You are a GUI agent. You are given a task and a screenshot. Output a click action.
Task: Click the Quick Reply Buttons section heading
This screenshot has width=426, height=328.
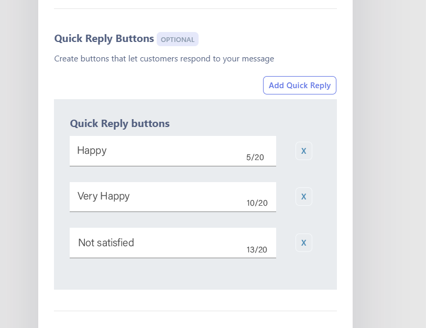point(104,38)
